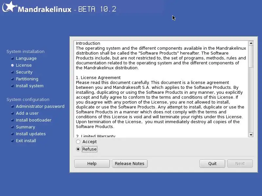Select the License step label
Image resolution: width=262 pixels, height=196 pixels.
[24, 65]
